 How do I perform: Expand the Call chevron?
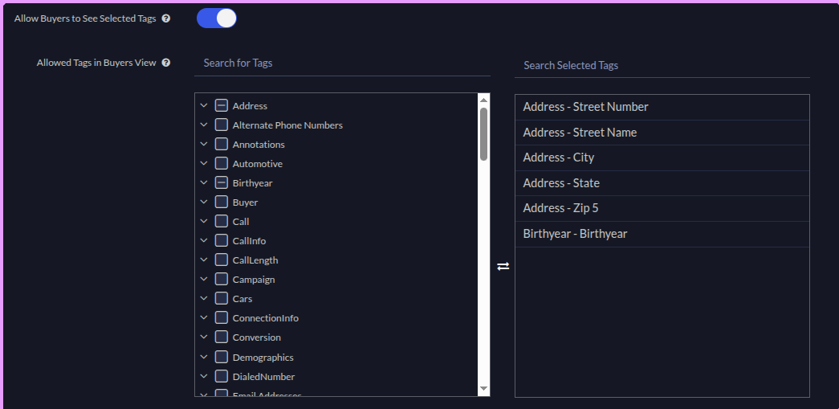(x=203, y=221)
